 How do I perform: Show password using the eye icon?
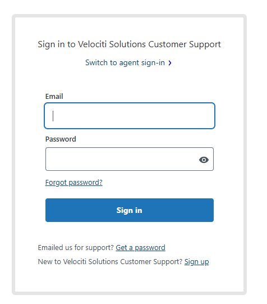tap(204, 160)
